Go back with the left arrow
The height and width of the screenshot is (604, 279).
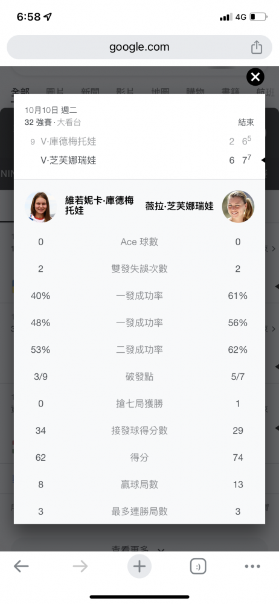[21, 567]
